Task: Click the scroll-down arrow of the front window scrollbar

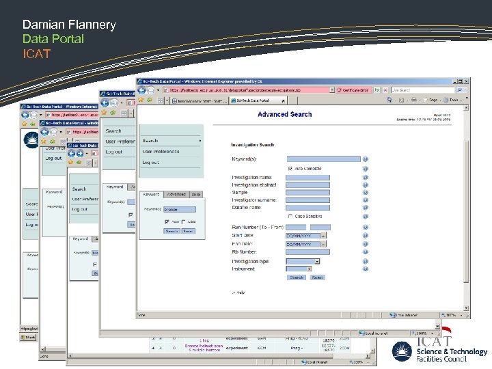Action: point(466,308)
